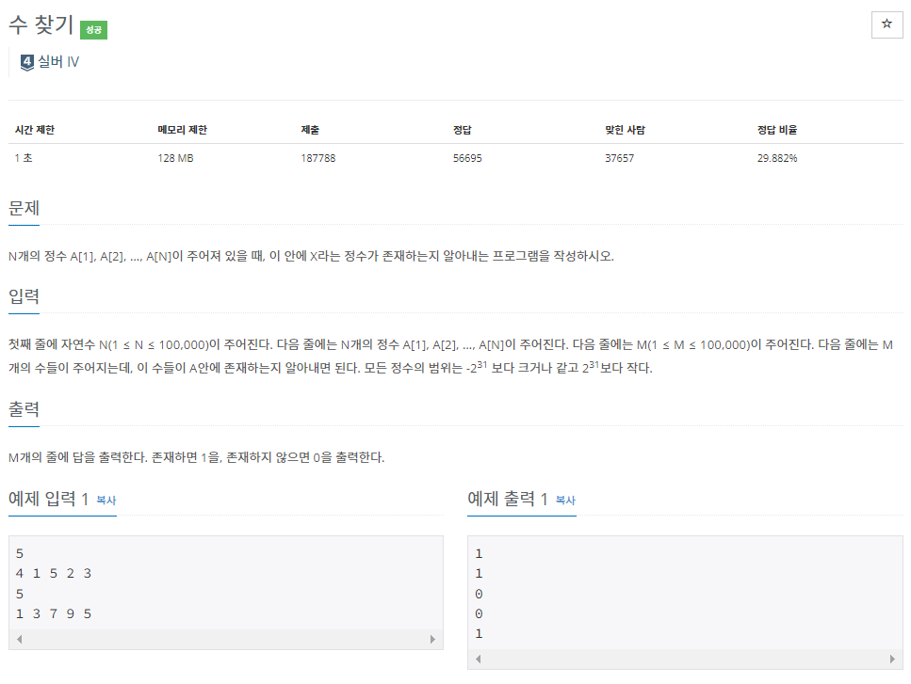
Task: Click the input line 4 1 5 2 3
Action: coord(54,573)
